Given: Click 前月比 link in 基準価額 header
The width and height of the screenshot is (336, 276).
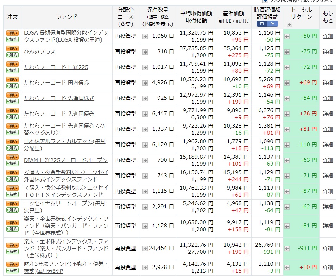Looking at the screenshot, I should [x=242, y=21].
